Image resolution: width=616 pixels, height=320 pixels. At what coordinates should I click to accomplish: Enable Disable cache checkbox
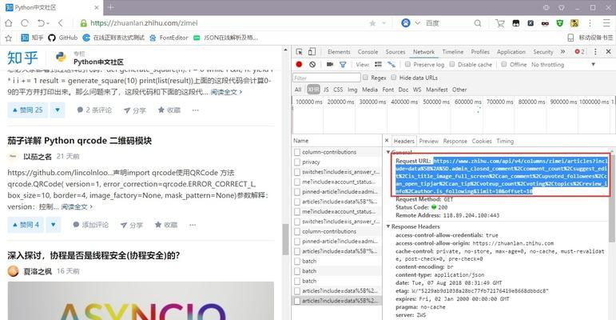pyautogui.click(x=452, y=64)
